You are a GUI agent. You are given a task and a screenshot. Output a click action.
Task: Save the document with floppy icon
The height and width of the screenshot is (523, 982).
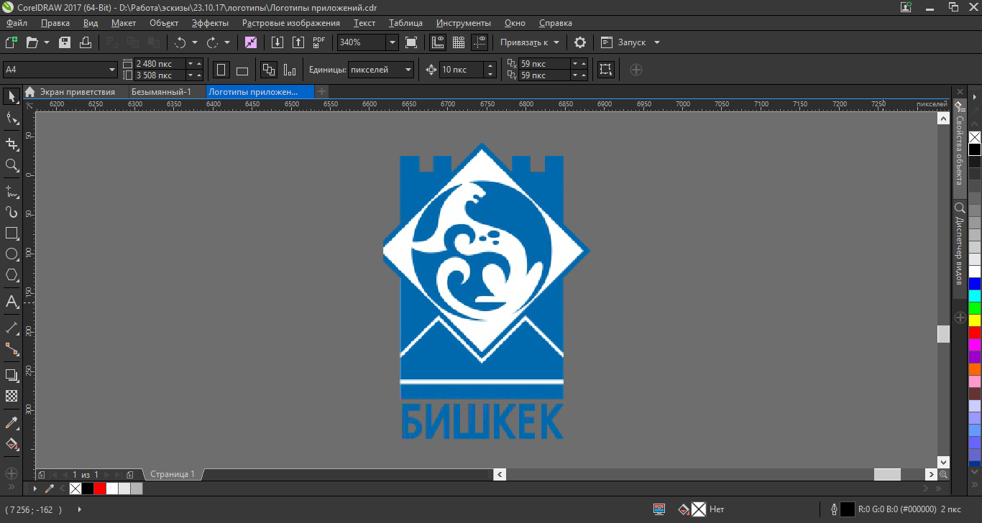click(x=65, y=42)
